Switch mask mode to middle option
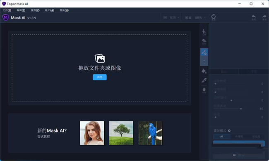This screenshot has width=269, height=161. pos(239,136)
